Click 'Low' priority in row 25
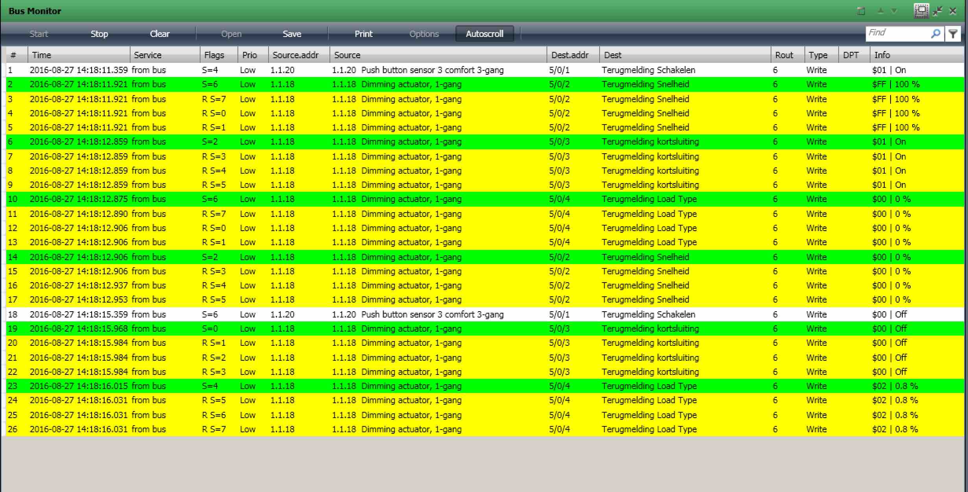Viewport: 968px width, 492px height. point(248,415)
